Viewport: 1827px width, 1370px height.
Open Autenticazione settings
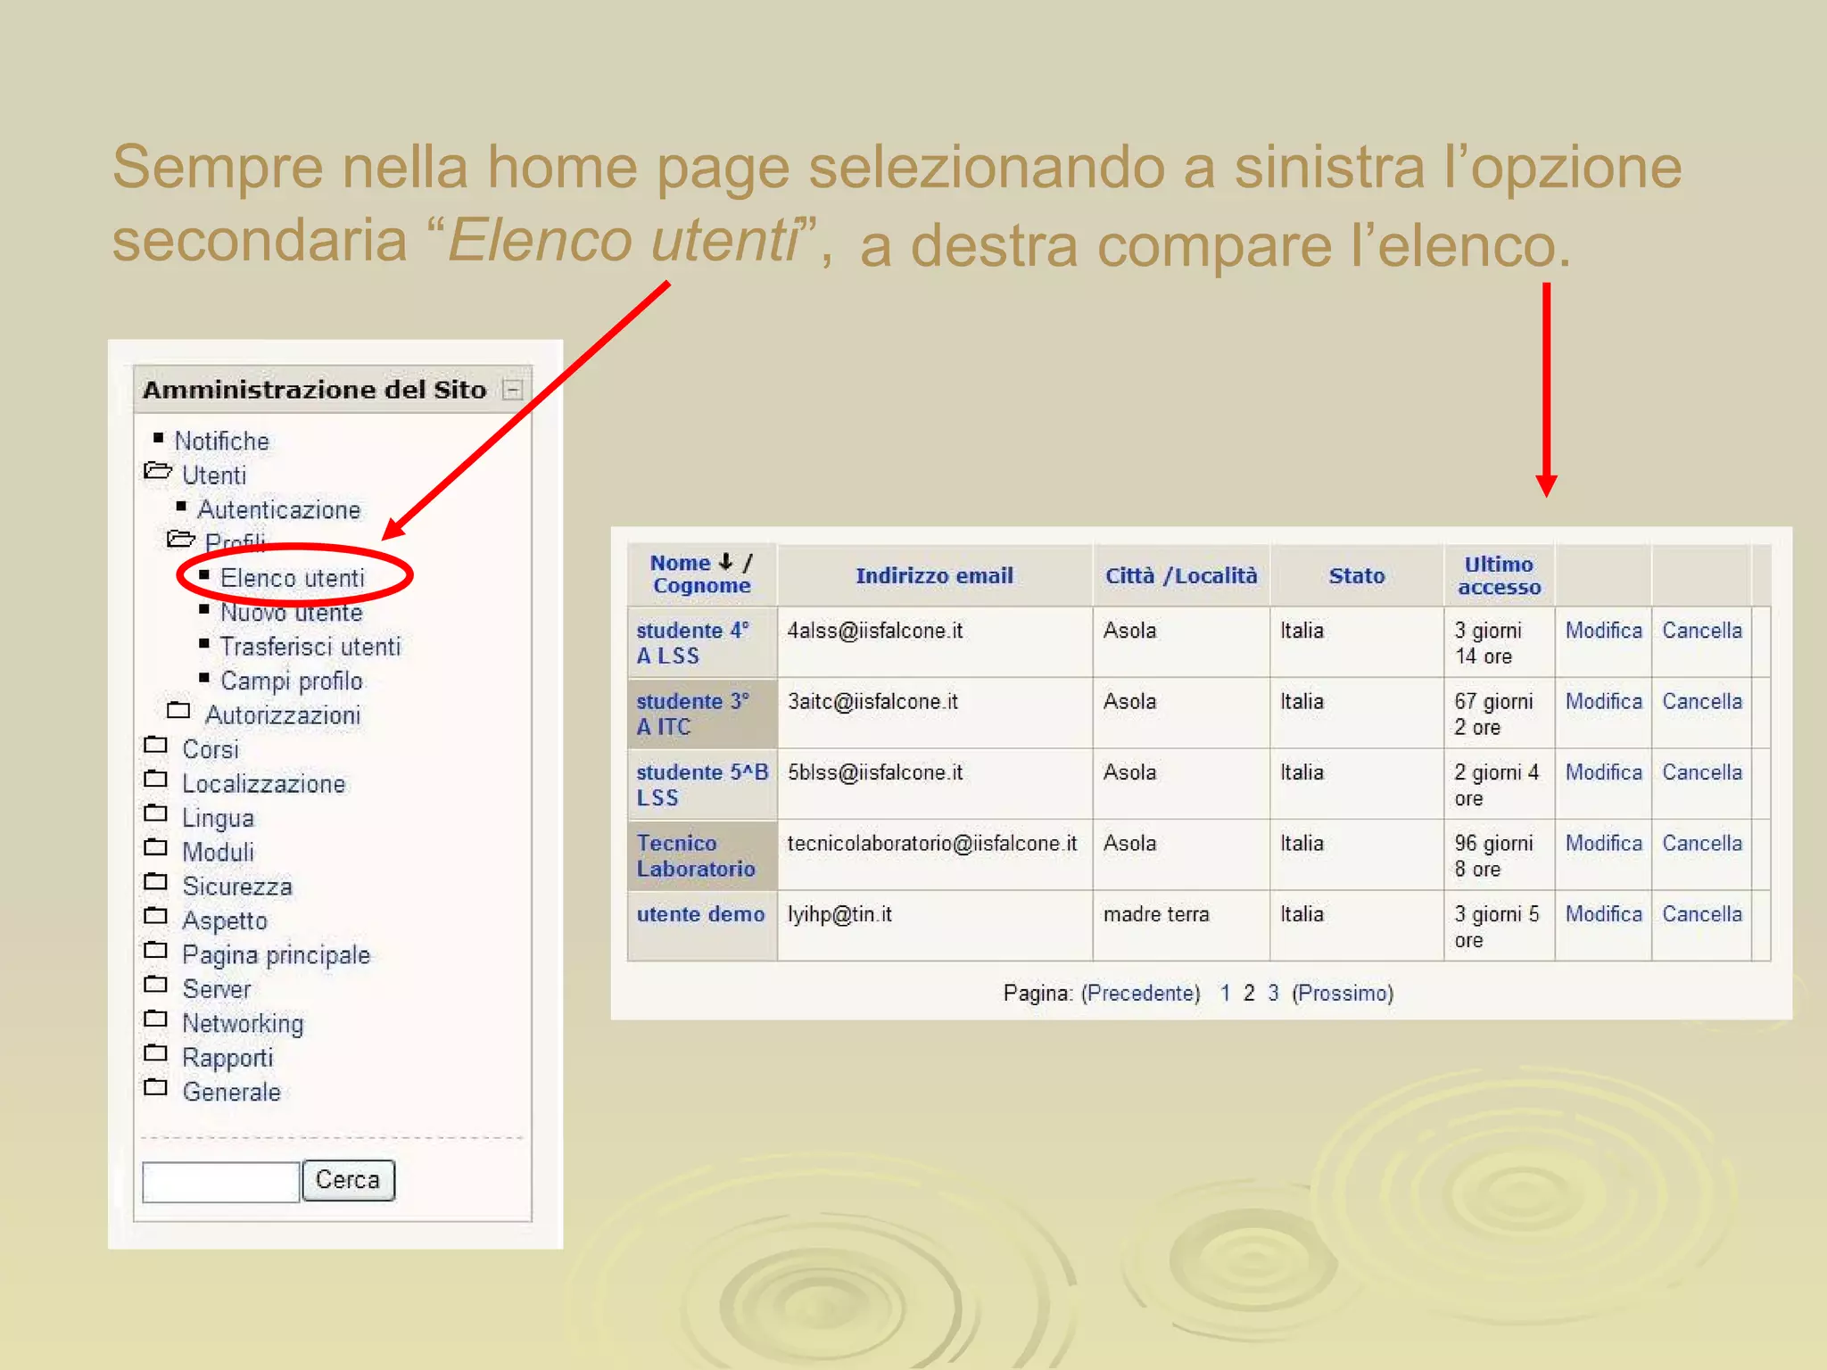point(278,510)
